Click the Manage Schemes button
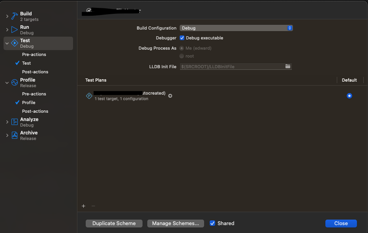This screenshot has height=233, width=368. pos(175,223)
